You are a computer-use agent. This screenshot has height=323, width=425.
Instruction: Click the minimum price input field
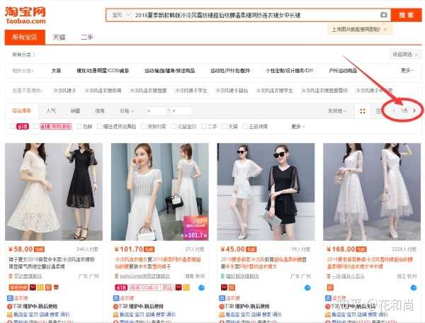click(x=155, y=110)
